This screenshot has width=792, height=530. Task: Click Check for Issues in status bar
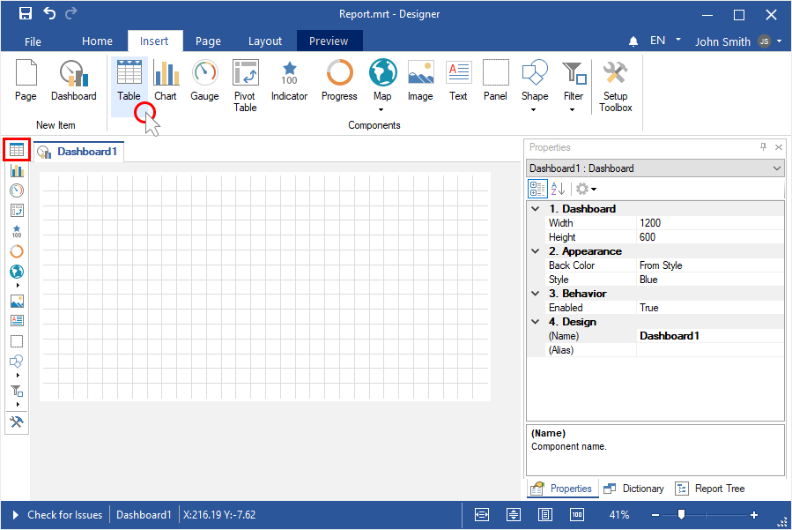[57, 515]
